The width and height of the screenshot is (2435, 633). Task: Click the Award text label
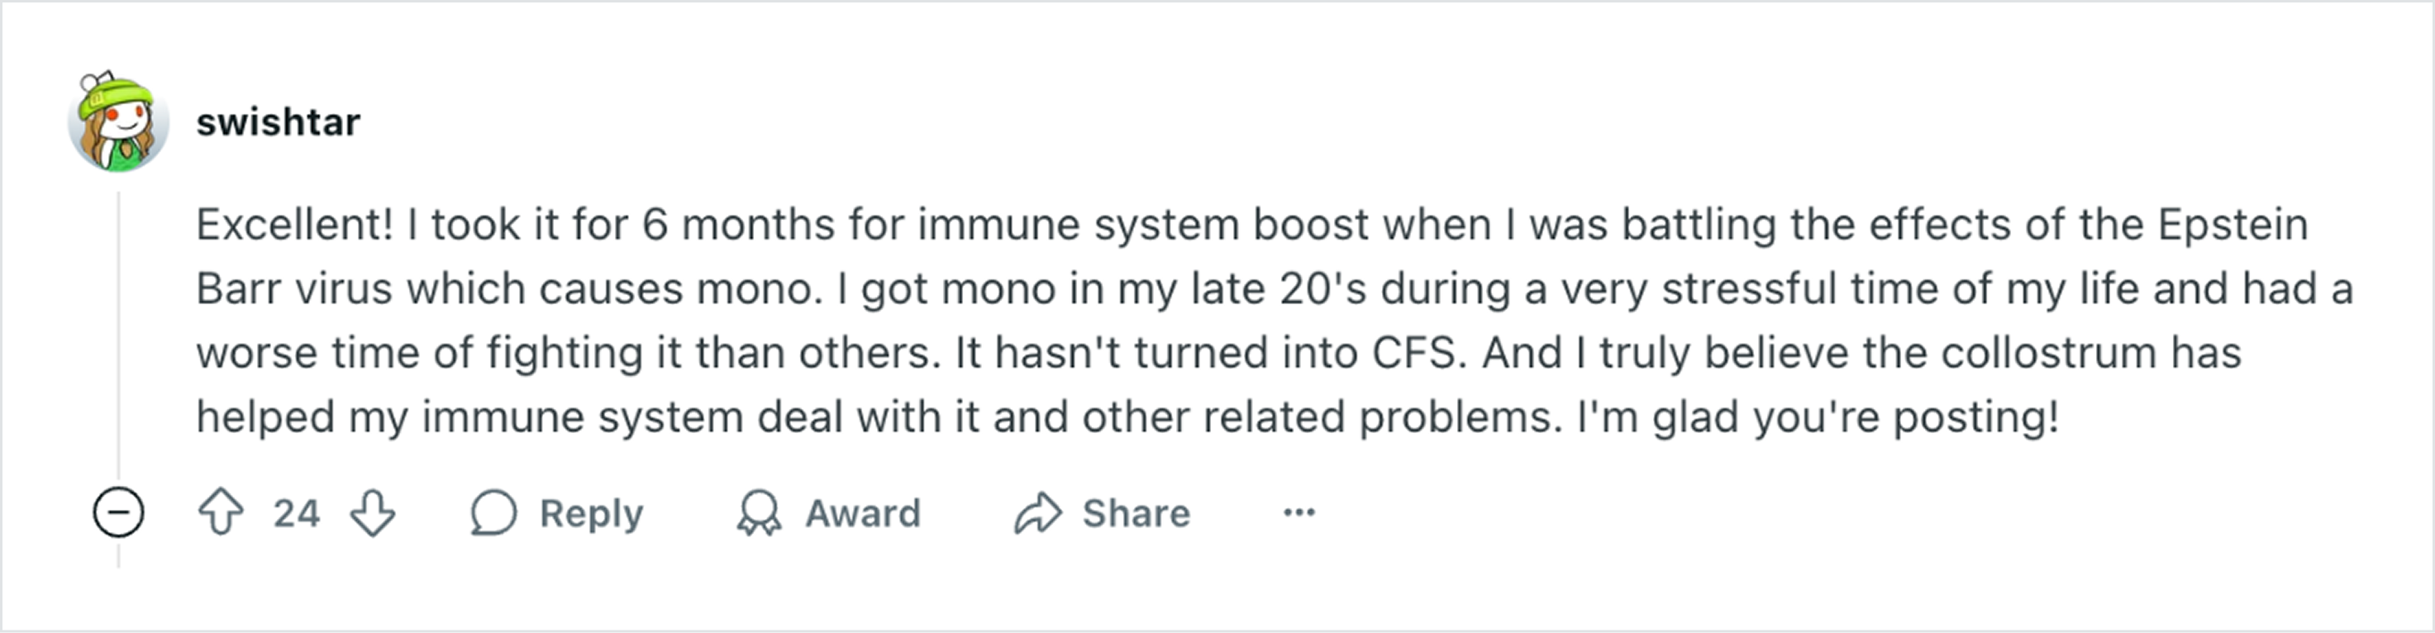click(x=862, y=513)
